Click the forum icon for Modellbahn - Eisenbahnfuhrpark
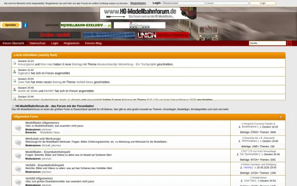Screen dimensions: 297x186 click(18, 156)
